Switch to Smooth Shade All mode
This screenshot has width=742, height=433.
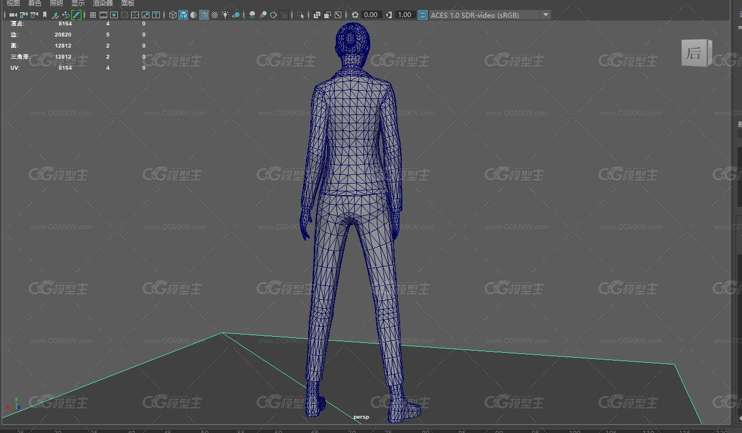(x=183, y=15)
